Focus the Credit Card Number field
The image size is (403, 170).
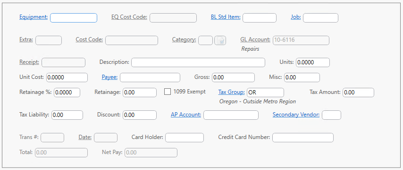pos(303,138)
